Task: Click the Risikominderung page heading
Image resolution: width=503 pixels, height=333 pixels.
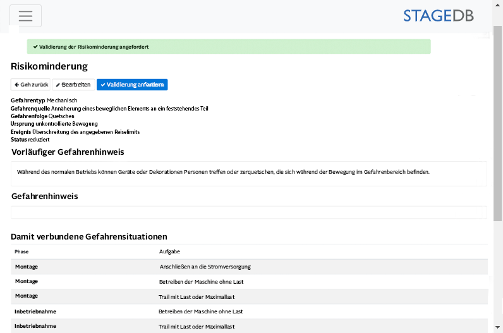Action: point(49,66)
